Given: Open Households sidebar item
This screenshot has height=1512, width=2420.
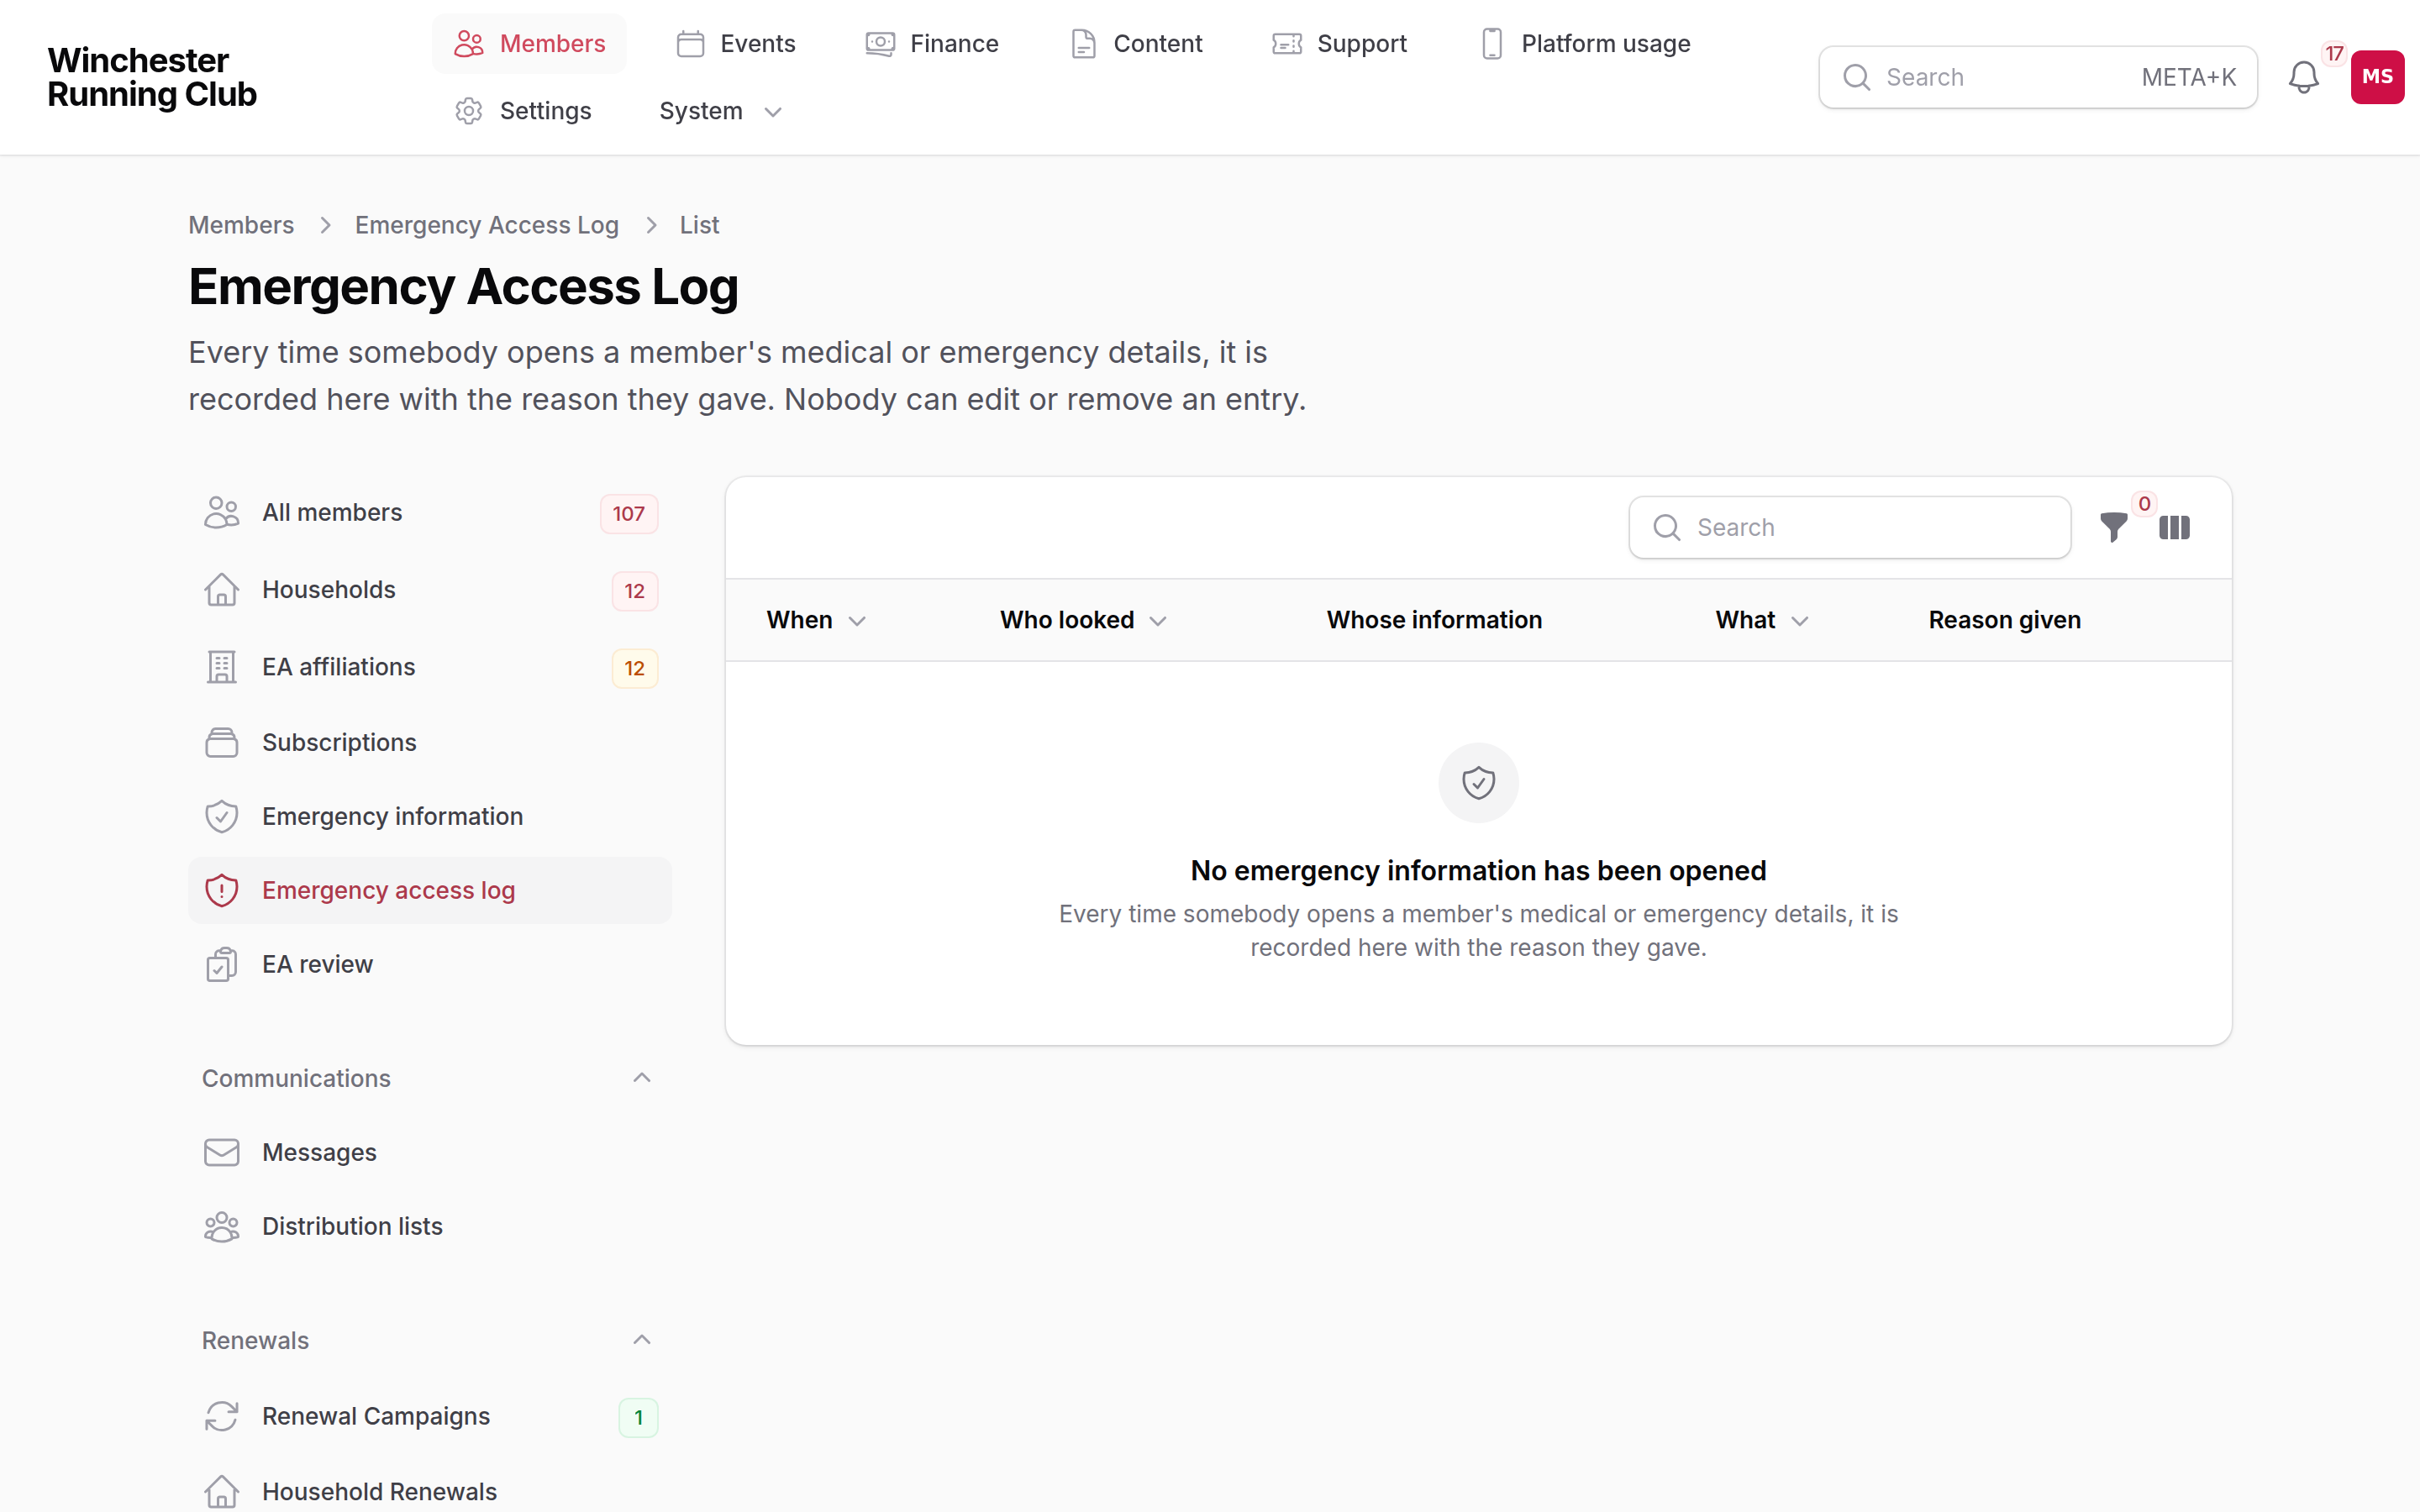Looking at the screenshot, I should (430, 590).
